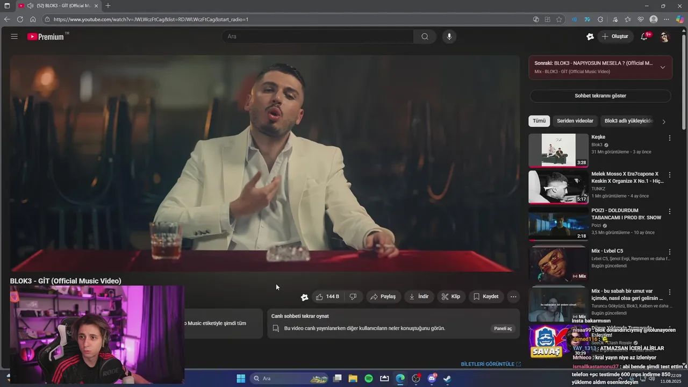Image resolution: width=688 pixels, height=387 pixels.
Task: Open Edge favorites list icon in toolbar
Action: click(x=627, y=19)
